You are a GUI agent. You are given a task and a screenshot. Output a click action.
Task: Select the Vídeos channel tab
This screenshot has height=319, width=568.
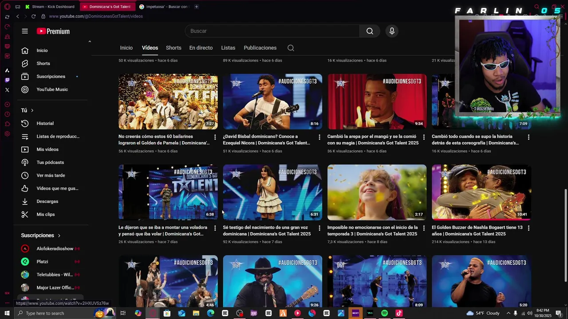pyautogui.click(x=150, y=48)
